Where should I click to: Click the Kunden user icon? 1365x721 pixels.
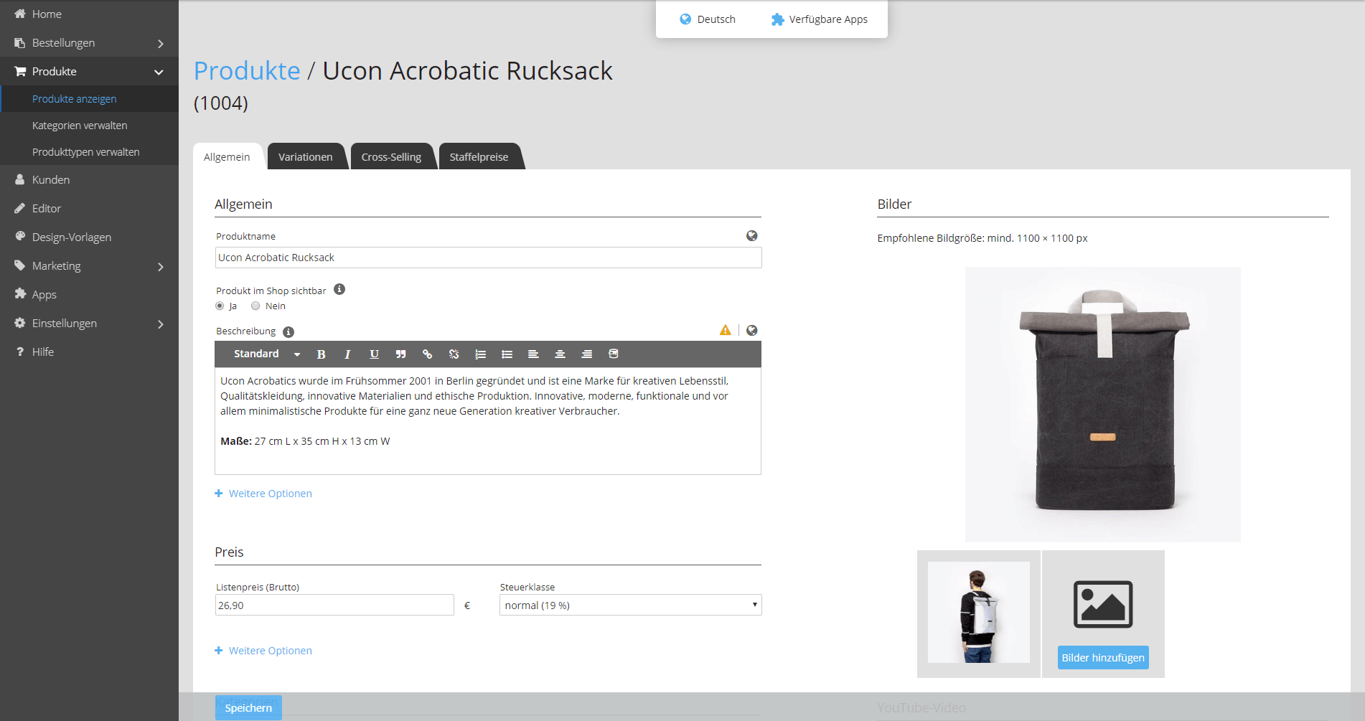(20, 179)
